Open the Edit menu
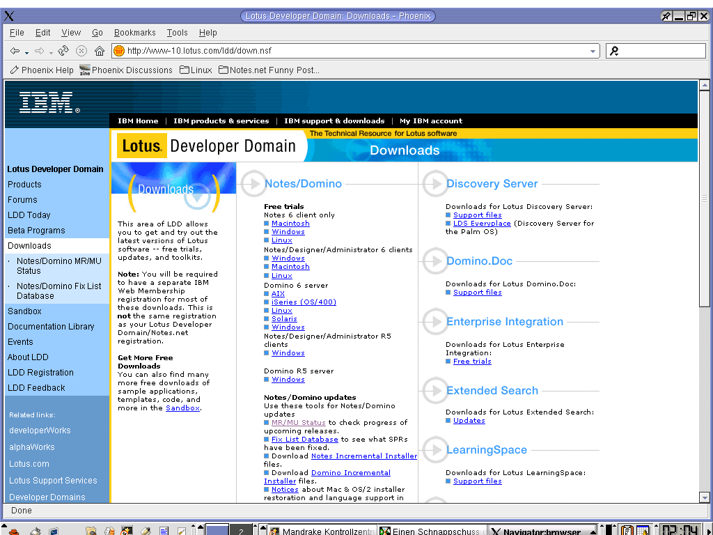Screen dimensions: 713x535 (x=42, y=33)
